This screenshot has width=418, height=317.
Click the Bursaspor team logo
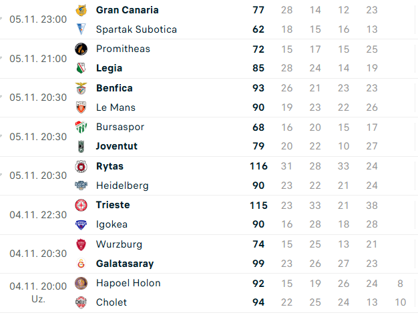tap(81, 127)
